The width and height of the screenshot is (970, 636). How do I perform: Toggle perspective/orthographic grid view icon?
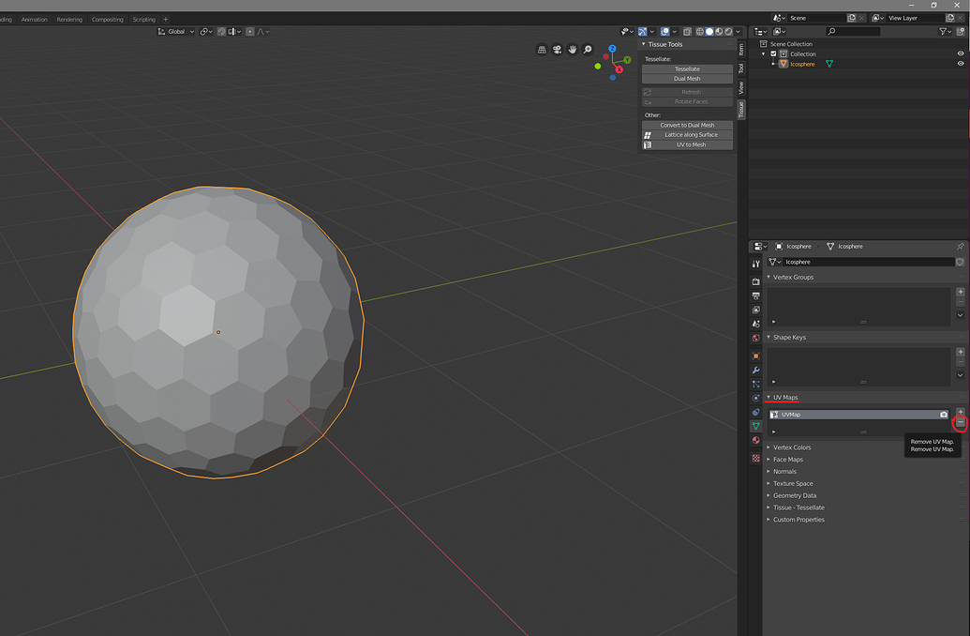(x=542, y=50)
